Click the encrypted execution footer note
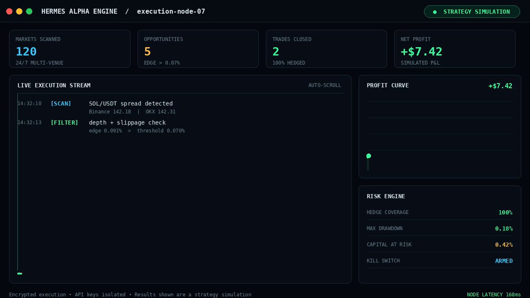The image size is (530, 298). (130, 294)
